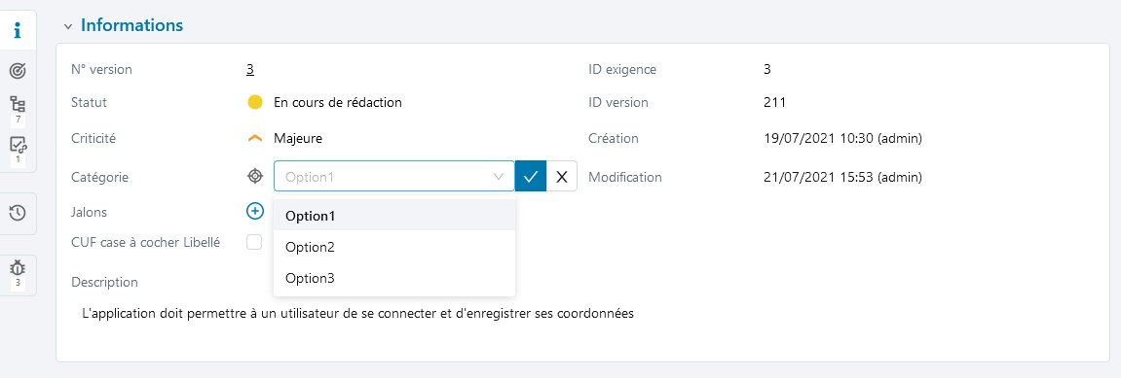Open the Catégorie combo box arrow

(x=499, y=176)
